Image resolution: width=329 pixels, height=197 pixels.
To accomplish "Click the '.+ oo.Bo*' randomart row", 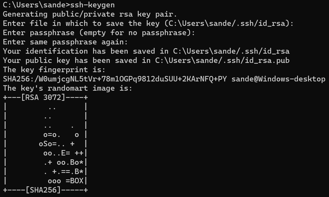I will [x=63, y=163].
